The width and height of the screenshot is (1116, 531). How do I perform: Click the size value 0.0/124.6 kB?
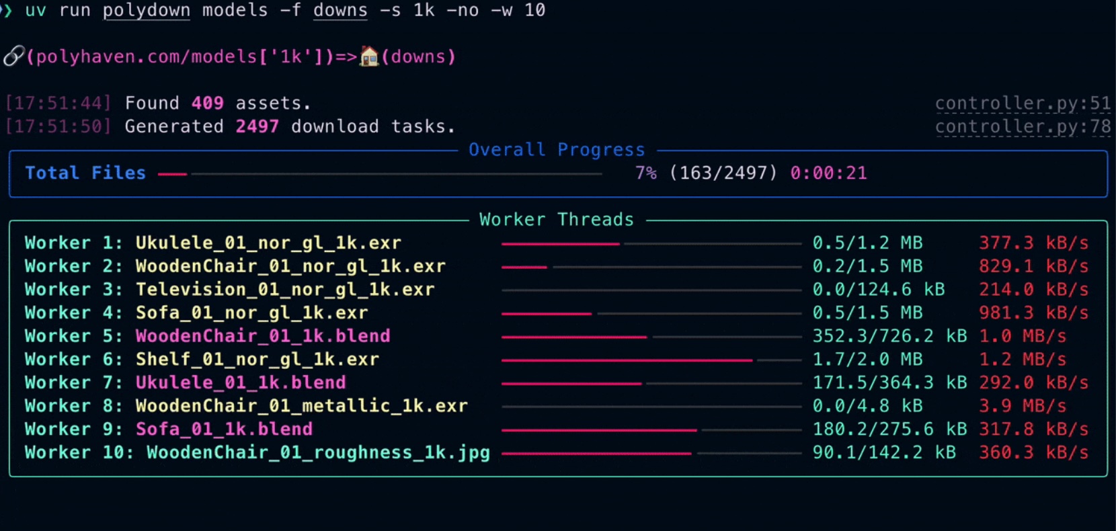tap(879, 290)
